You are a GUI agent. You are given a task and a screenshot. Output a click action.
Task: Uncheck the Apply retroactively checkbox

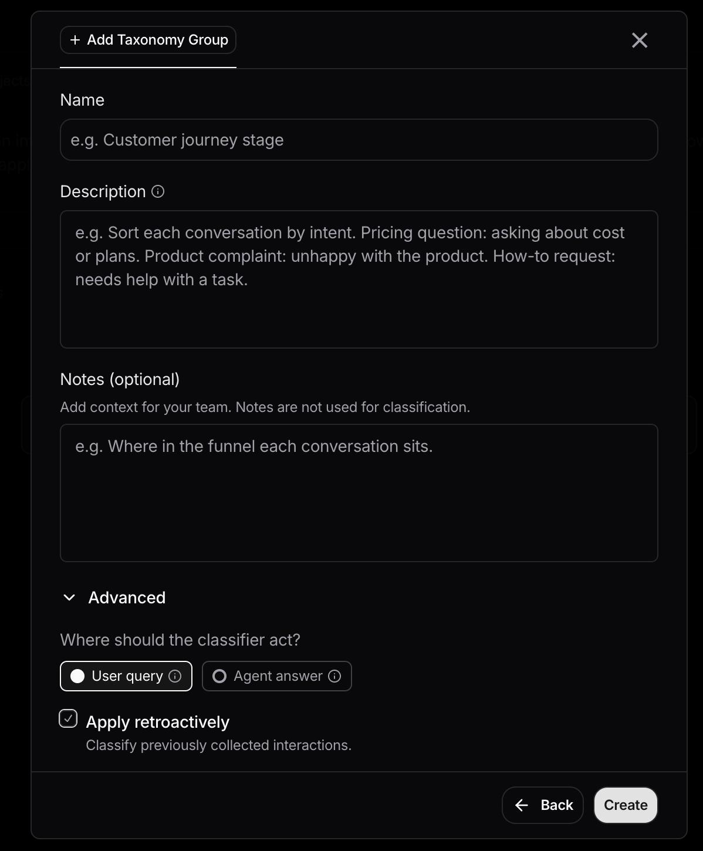68,718
